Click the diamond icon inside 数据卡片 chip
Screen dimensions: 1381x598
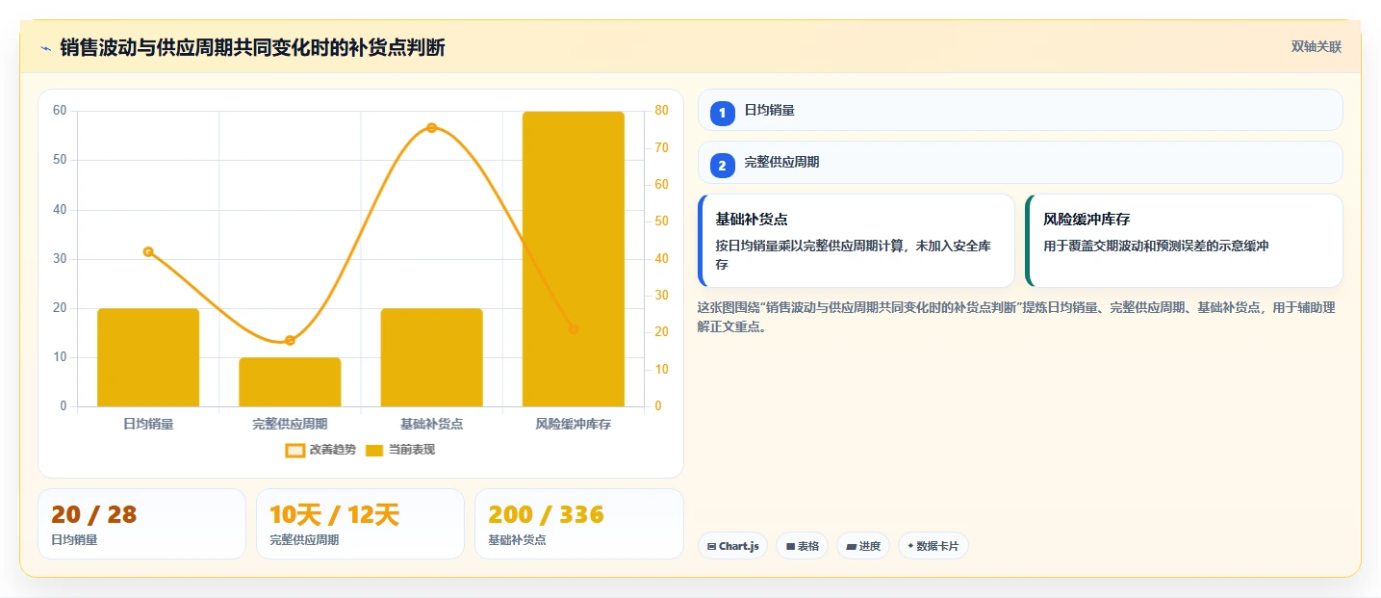[x=910, y=546]
